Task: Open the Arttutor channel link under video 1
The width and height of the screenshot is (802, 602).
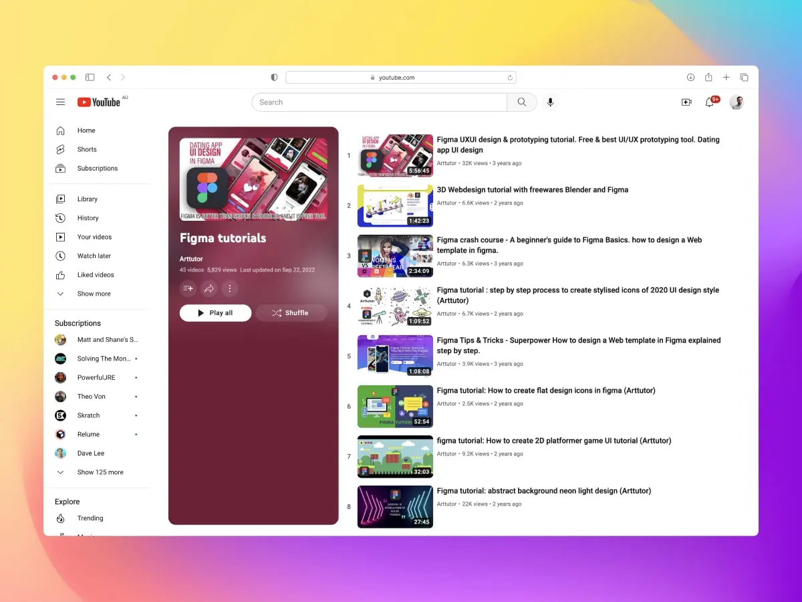Action: coord(446,163)
